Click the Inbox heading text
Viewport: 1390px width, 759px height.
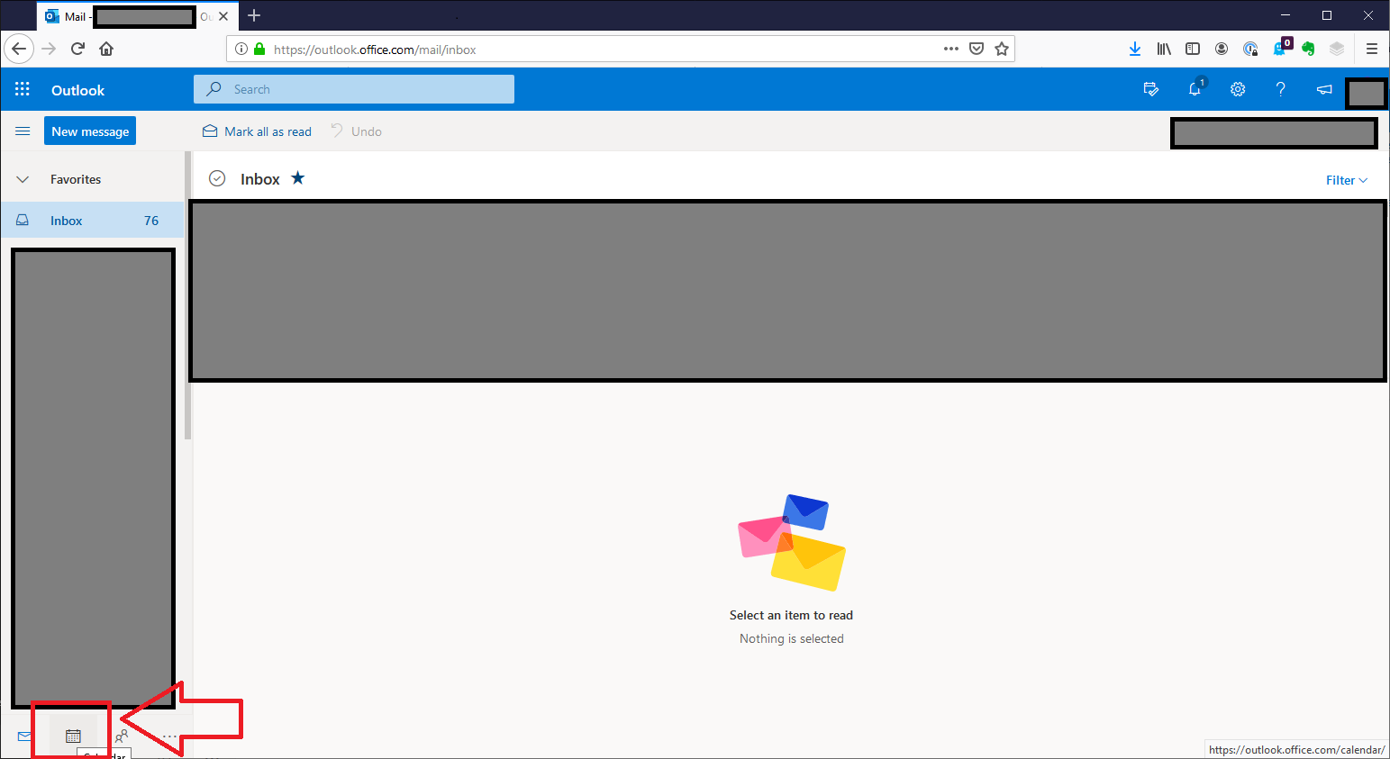(260, 179)
